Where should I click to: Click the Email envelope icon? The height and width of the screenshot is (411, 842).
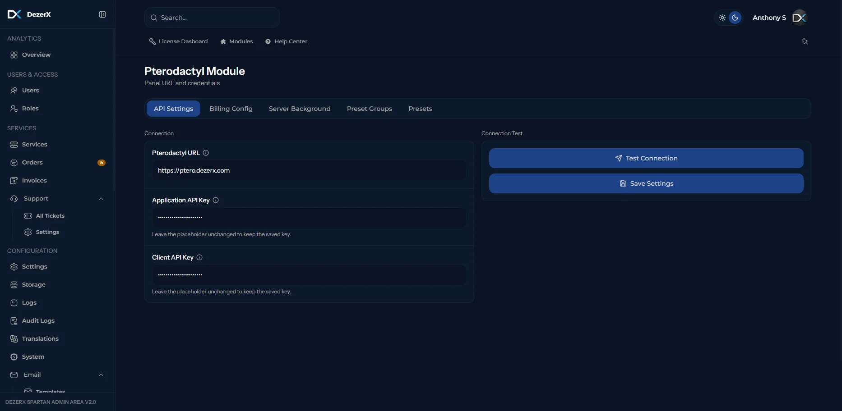[14, 375]
